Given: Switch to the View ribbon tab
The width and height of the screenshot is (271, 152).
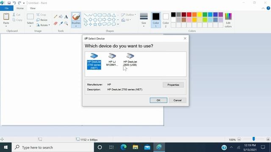Looking at the screenshot, I should [33, 8].
